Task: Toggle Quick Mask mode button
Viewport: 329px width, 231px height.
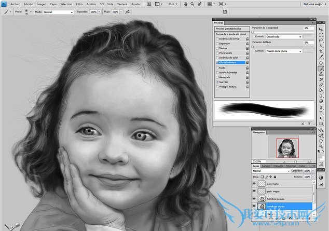Action: coord(321,164)
